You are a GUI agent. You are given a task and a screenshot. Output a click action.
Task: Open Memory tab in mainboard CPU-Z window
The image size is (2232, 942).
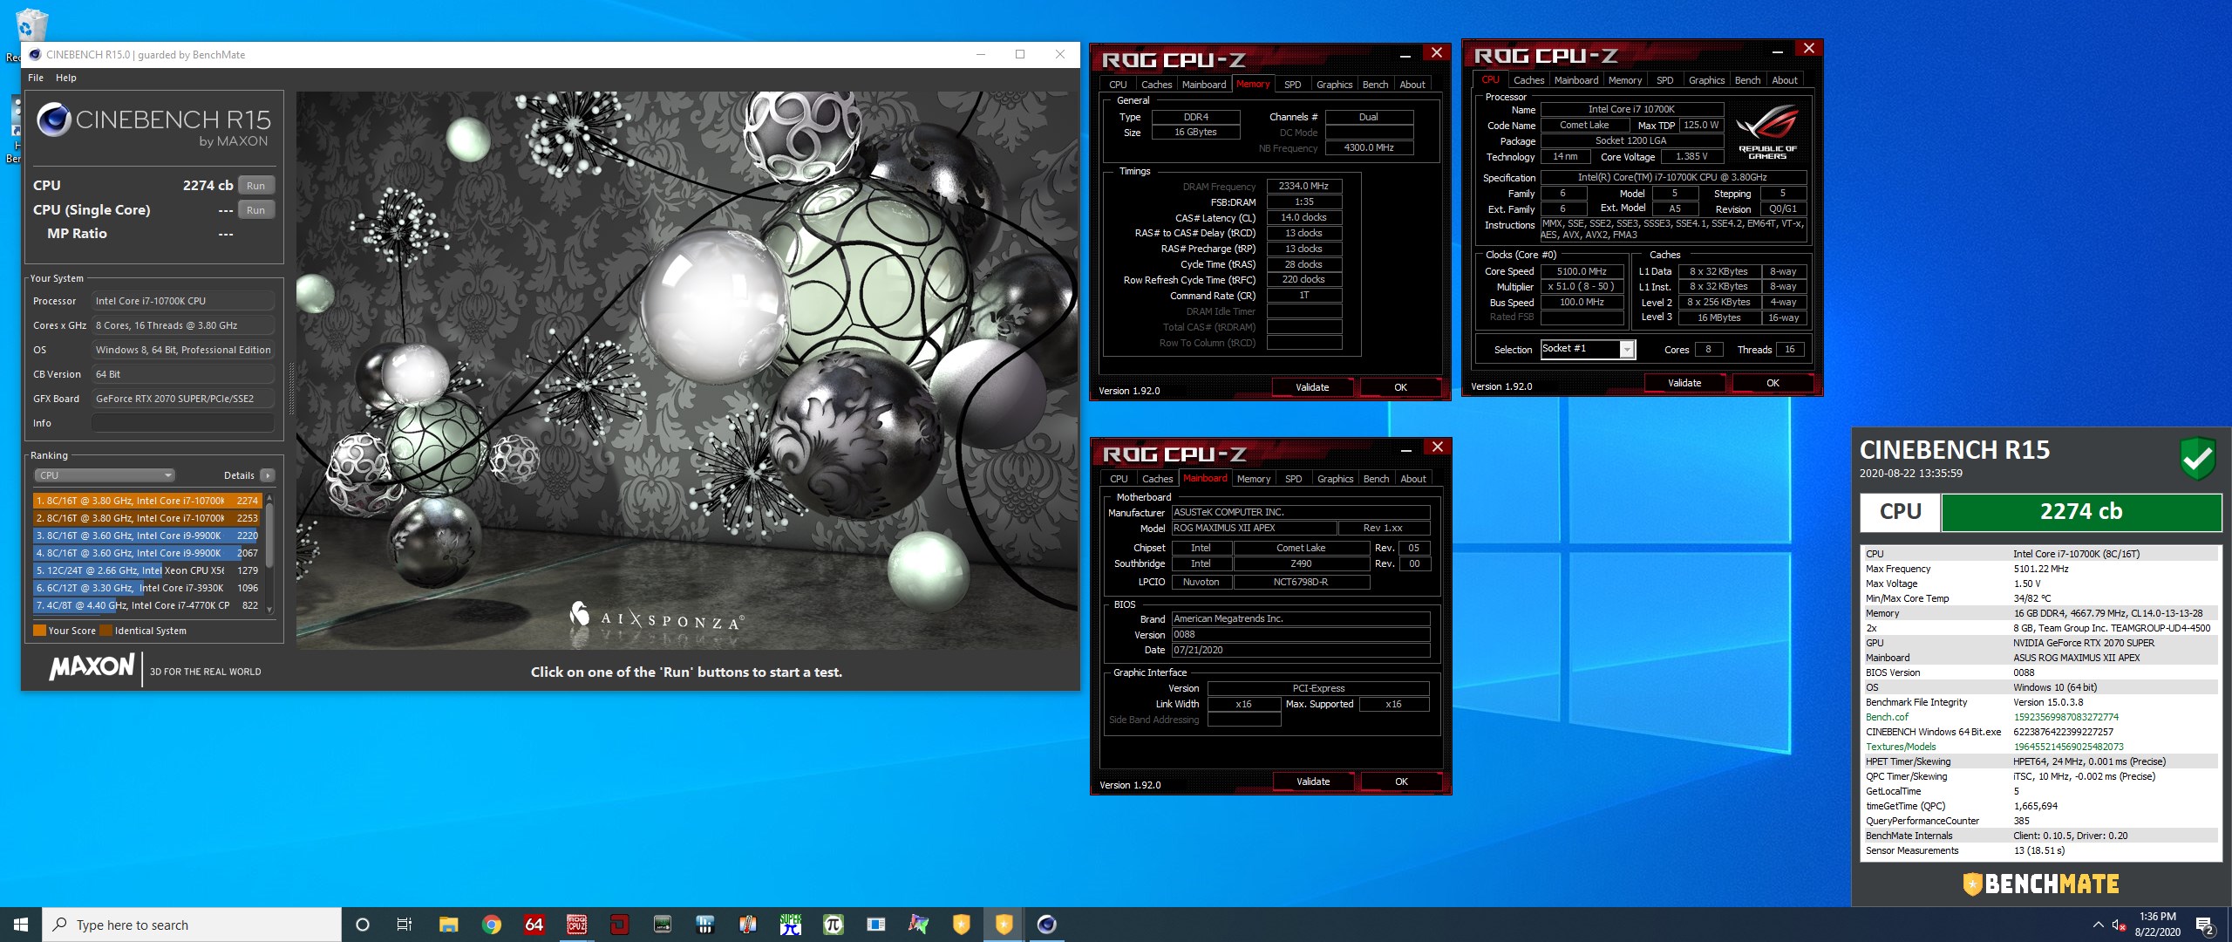[1254, 479]
